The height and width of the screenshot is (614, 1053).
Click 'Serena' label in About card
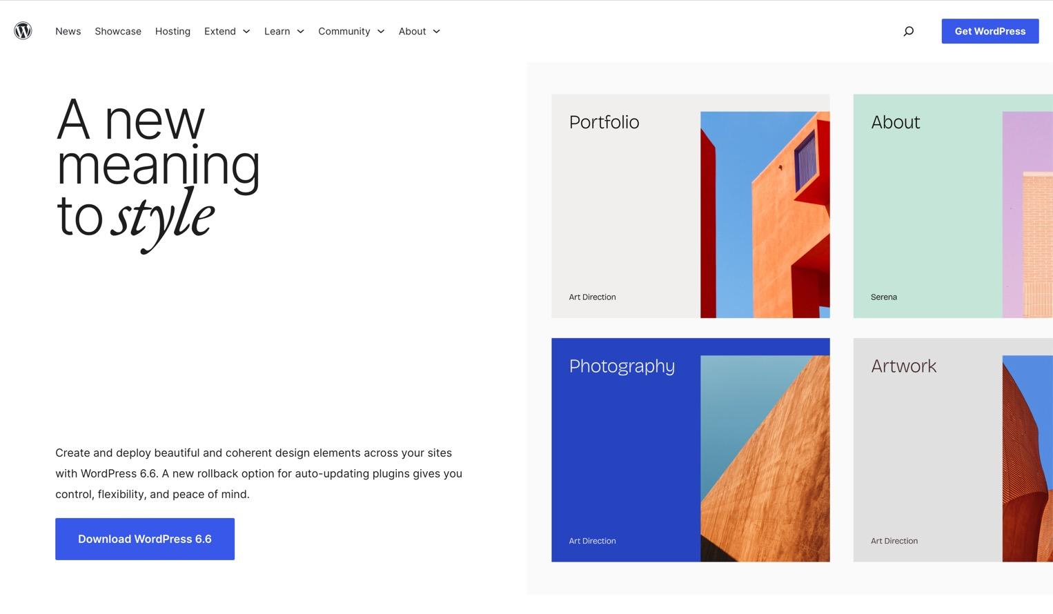[884, 297]
